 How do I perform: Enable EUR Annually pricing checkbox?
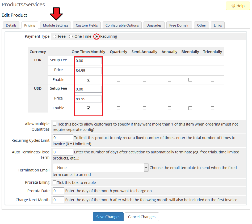click(169, 80)
